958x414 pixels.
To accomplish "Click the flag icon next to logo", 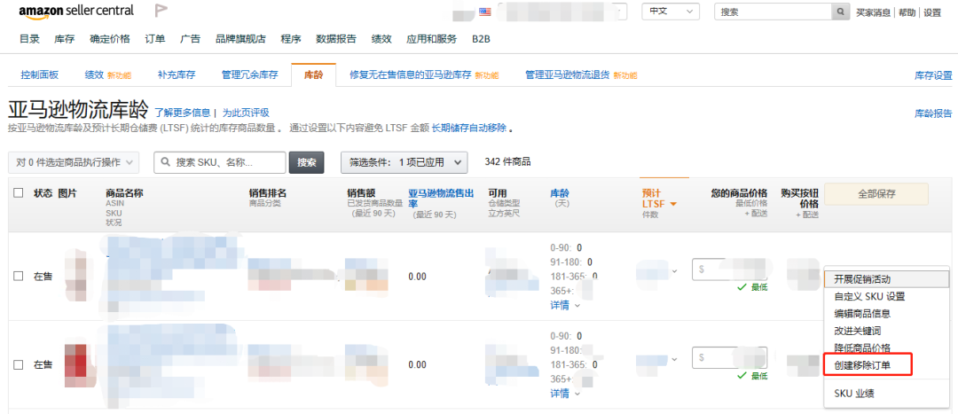I will tap(161, 11).
